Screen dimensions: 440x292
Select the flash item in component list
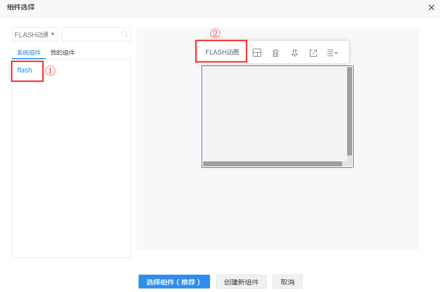tap(25, 71)
